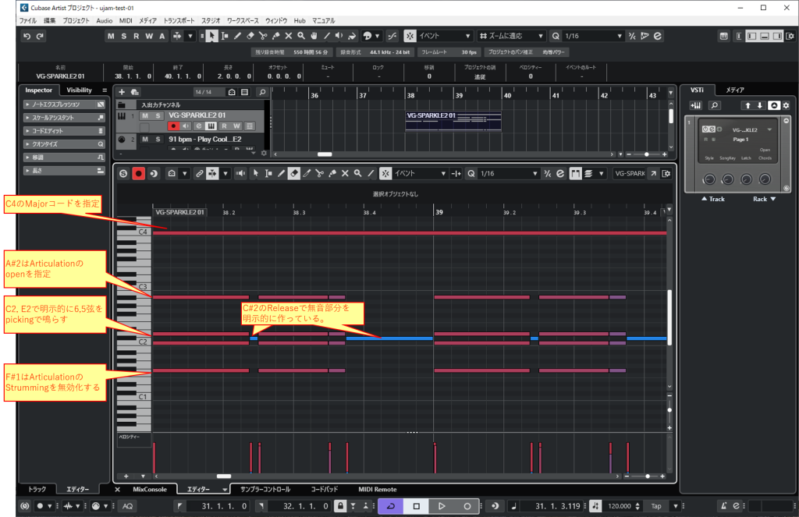
Task: Click the Undo arrow in main toolbar
Action: 26,36
